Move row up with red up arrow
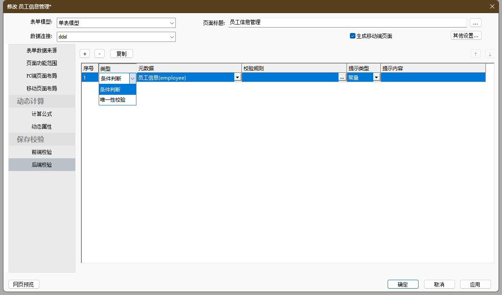502x295 pixels. pyautogui.click(x=475, y=54)
